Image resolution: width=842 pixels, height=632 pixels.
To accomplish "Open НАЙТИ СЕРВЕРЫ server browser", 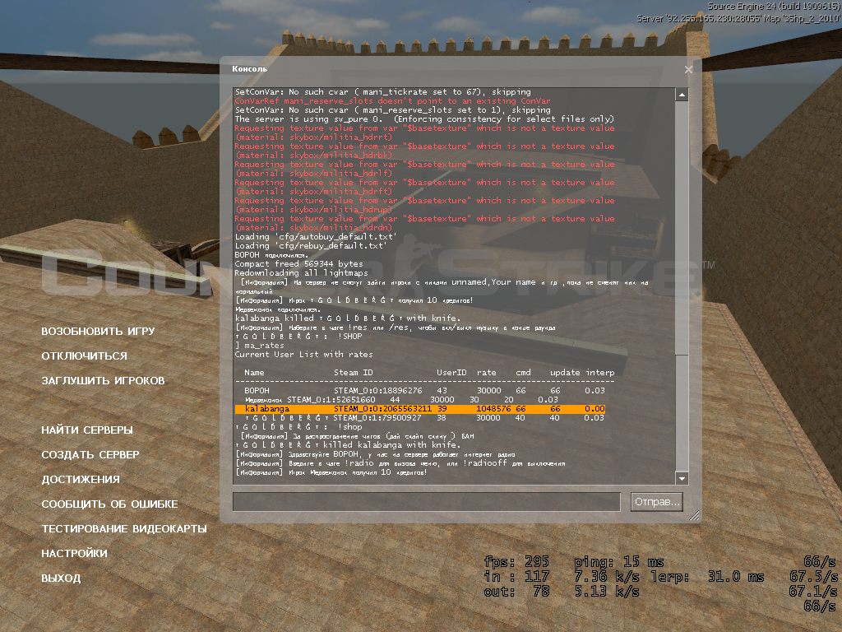I will click(x=87, y=430).
